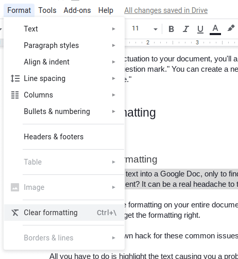Open the font size dropdown arrow

[156, 29]
